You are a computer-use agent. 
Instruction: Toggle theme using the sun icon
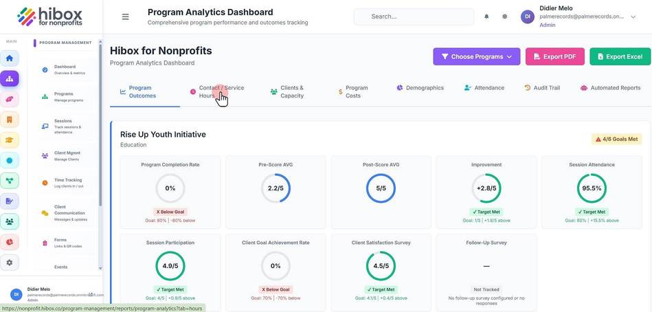(504, 16)
